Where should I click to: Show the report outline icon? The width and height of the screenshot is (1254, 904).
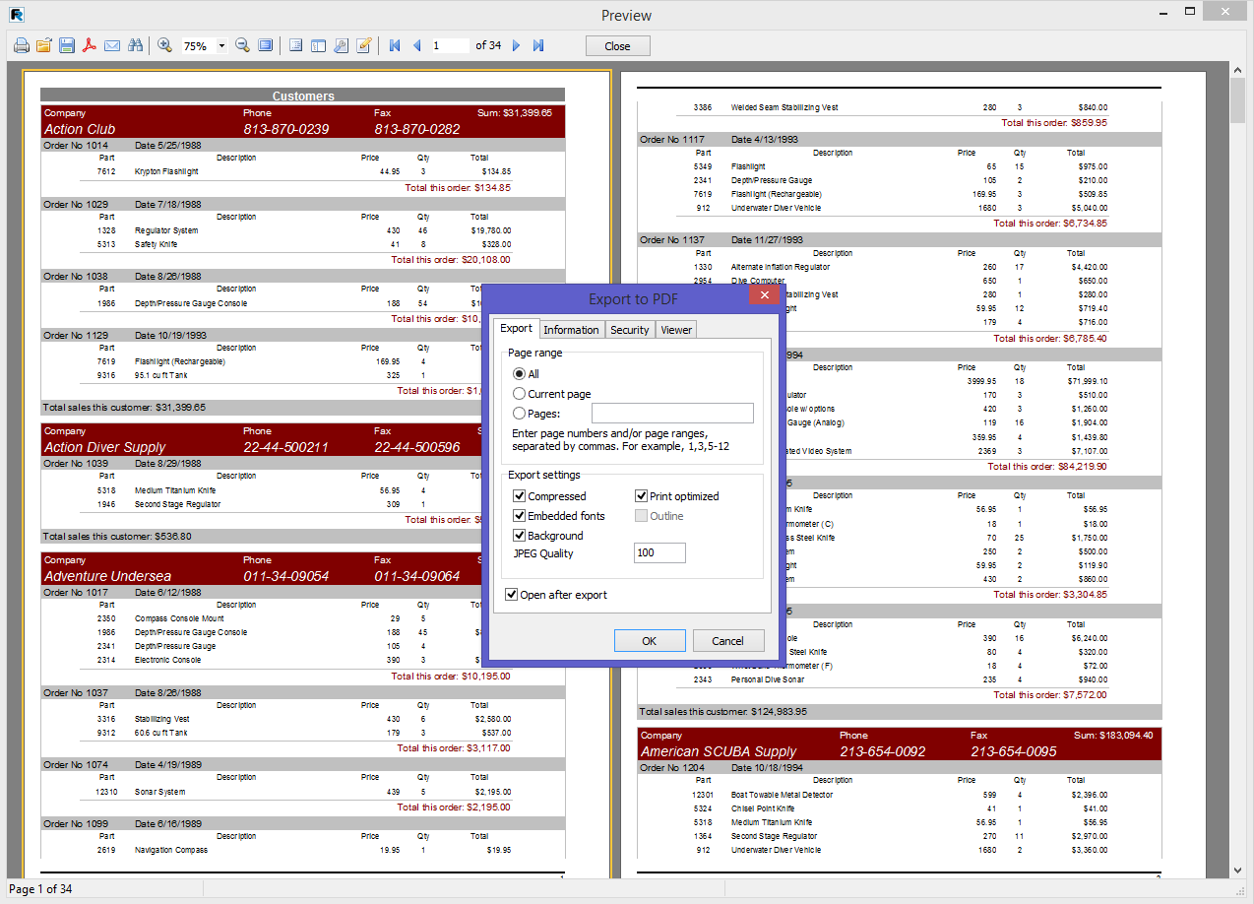point(295,45)
